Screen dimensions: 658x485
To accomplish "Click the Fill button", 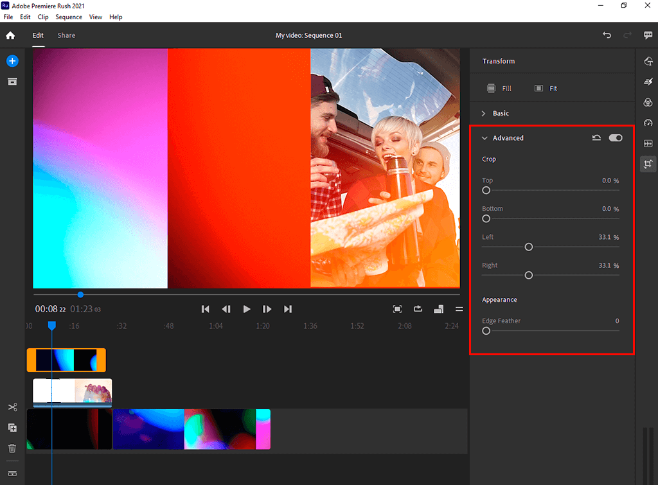I will tap(499, 89).
